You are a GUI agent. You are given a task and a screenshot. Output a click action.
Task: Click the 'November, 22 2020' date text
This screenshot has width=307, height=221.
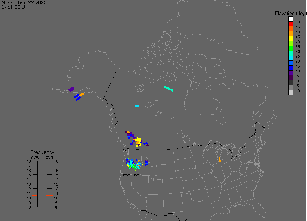tap(24, 2)
